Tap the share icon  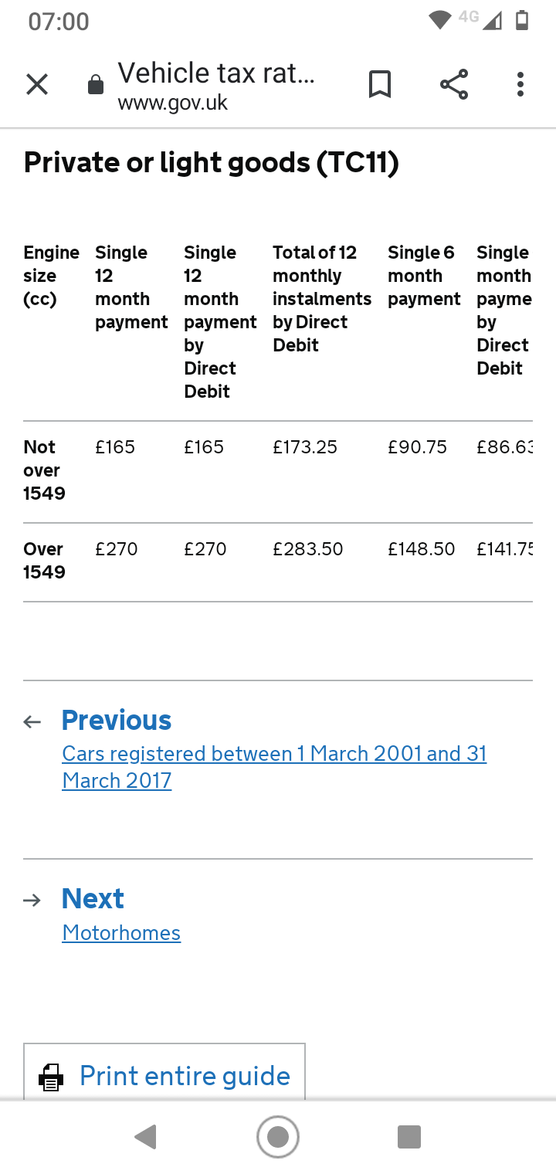pyautogui.click(x=454, y=84)
